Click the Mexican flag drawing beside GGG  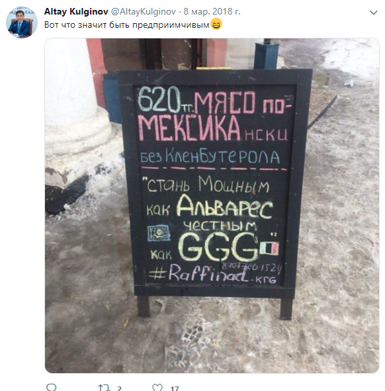click(269, 248)
